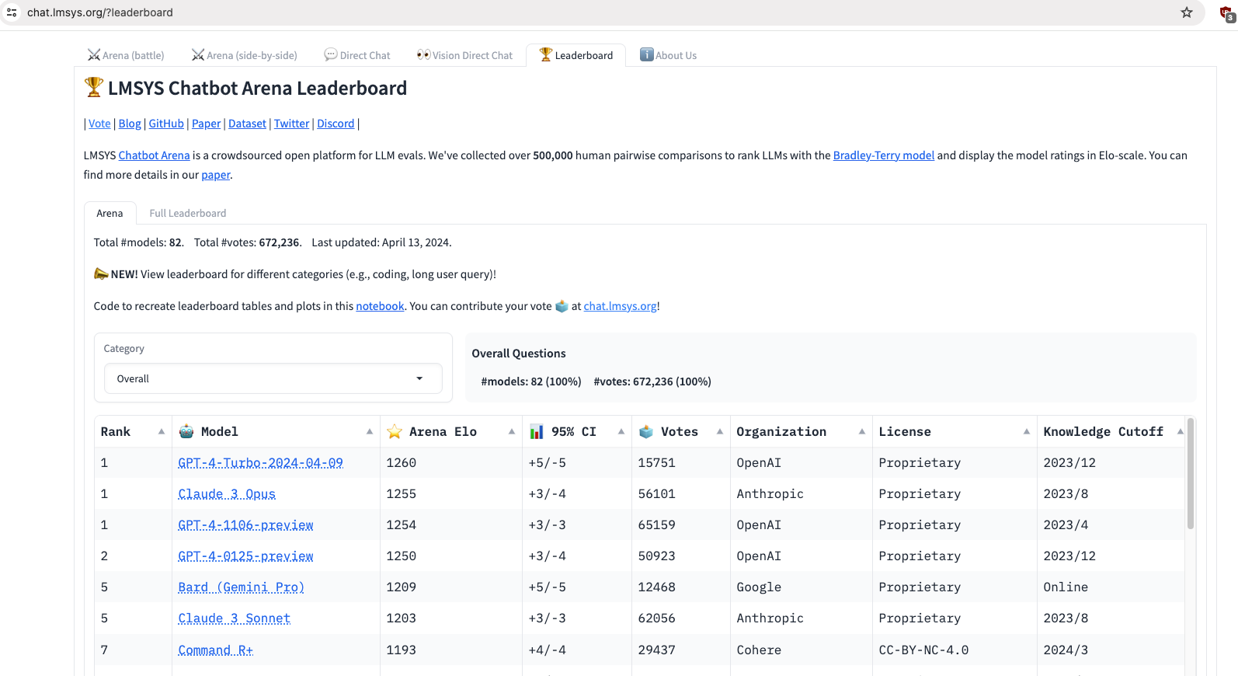
Task: Open Command R+ model link
Action: click(x=215, y=650)
